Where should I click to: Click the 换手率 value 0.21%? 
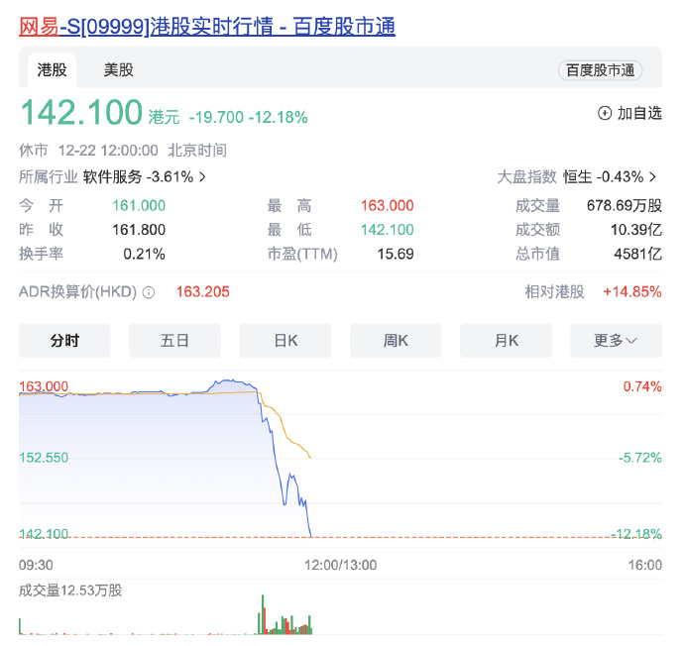[x=144, y=254]
